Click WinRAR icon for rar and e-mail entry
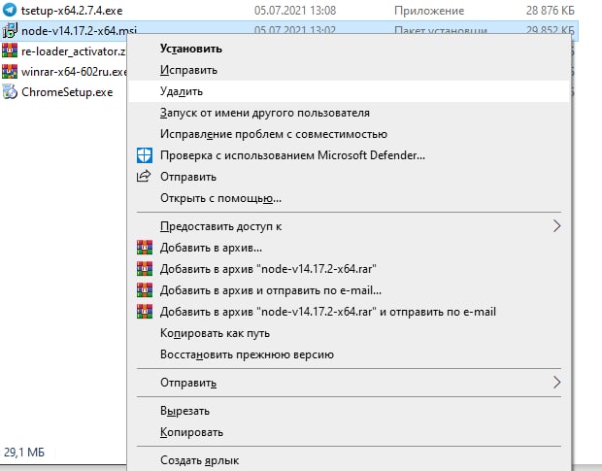 [145, 312]
